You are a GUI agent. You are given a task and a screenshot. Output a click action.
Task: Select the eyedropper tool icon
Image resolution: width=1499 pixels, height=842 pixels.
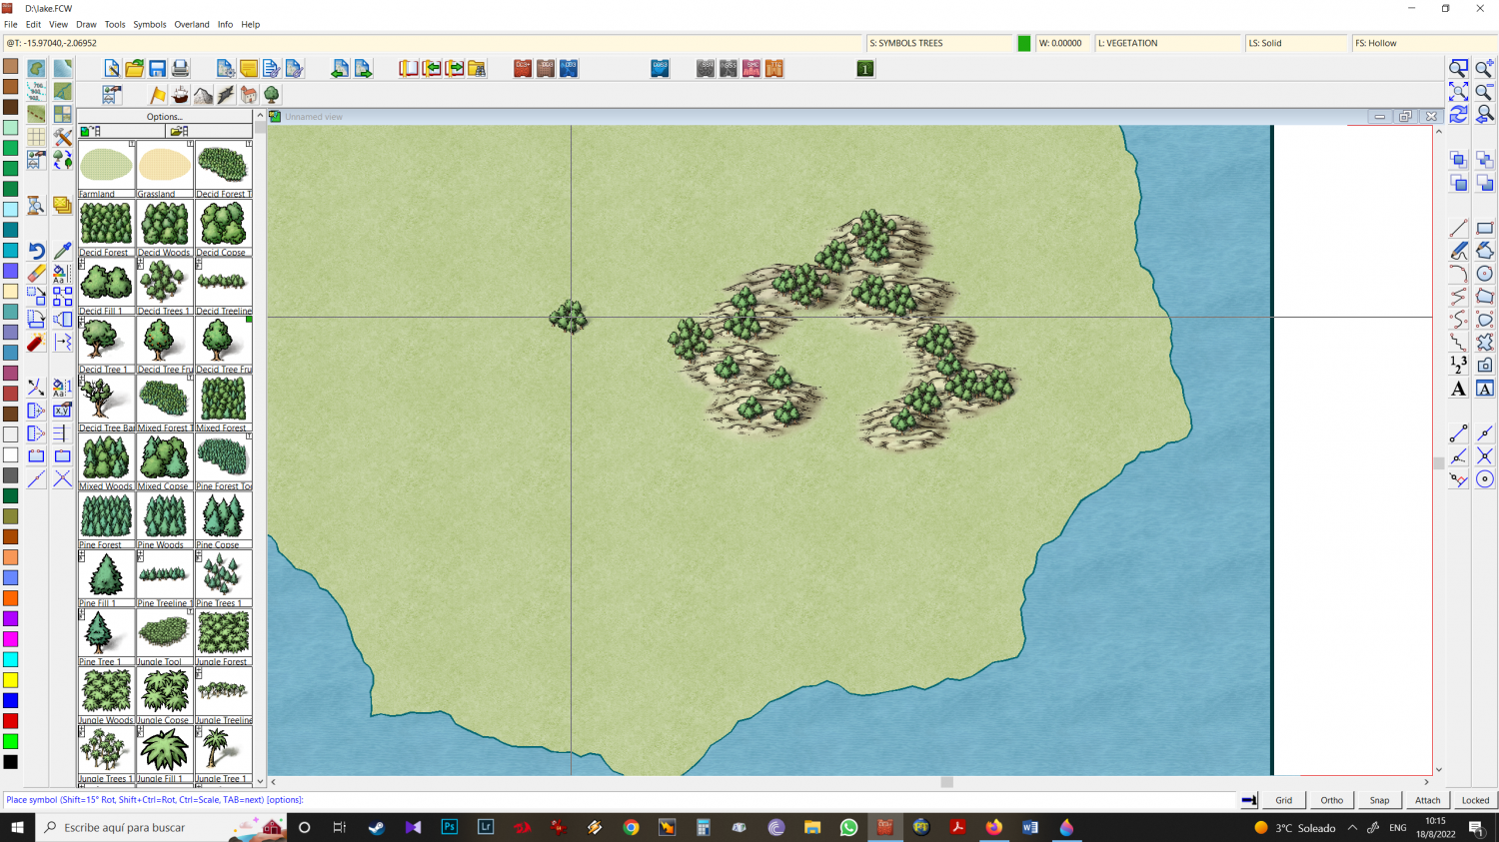pos(62,251)
